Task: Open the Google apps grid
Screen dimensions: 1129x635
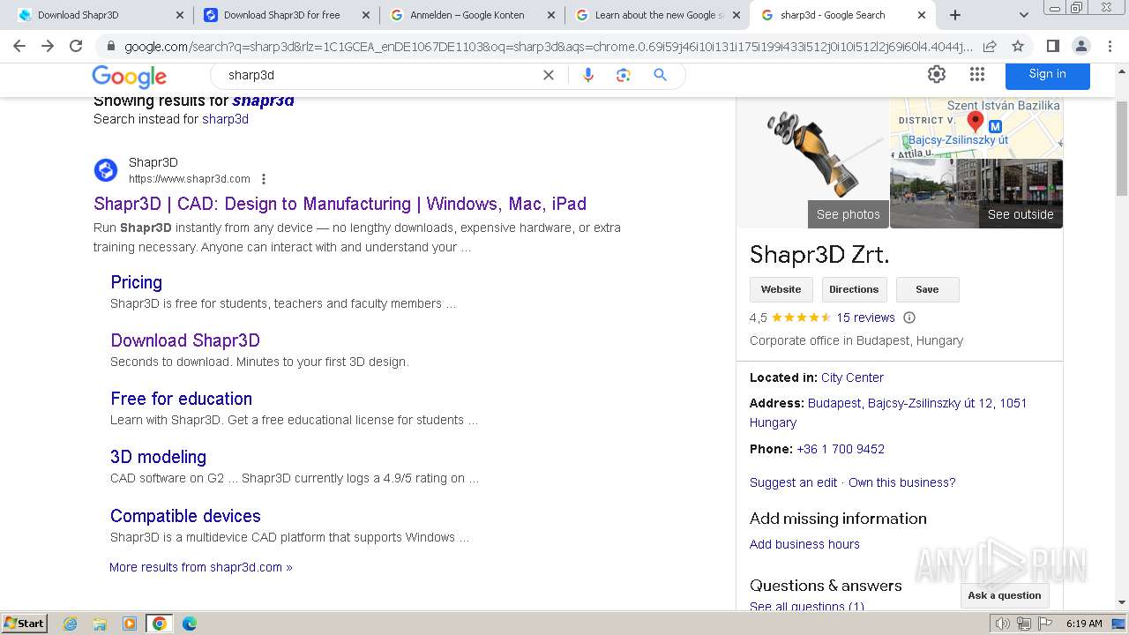Action: point(976,74)
